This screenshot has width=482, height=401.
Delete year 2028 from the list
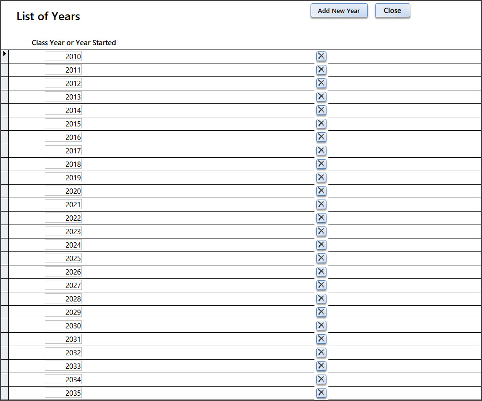coord(321,299)
